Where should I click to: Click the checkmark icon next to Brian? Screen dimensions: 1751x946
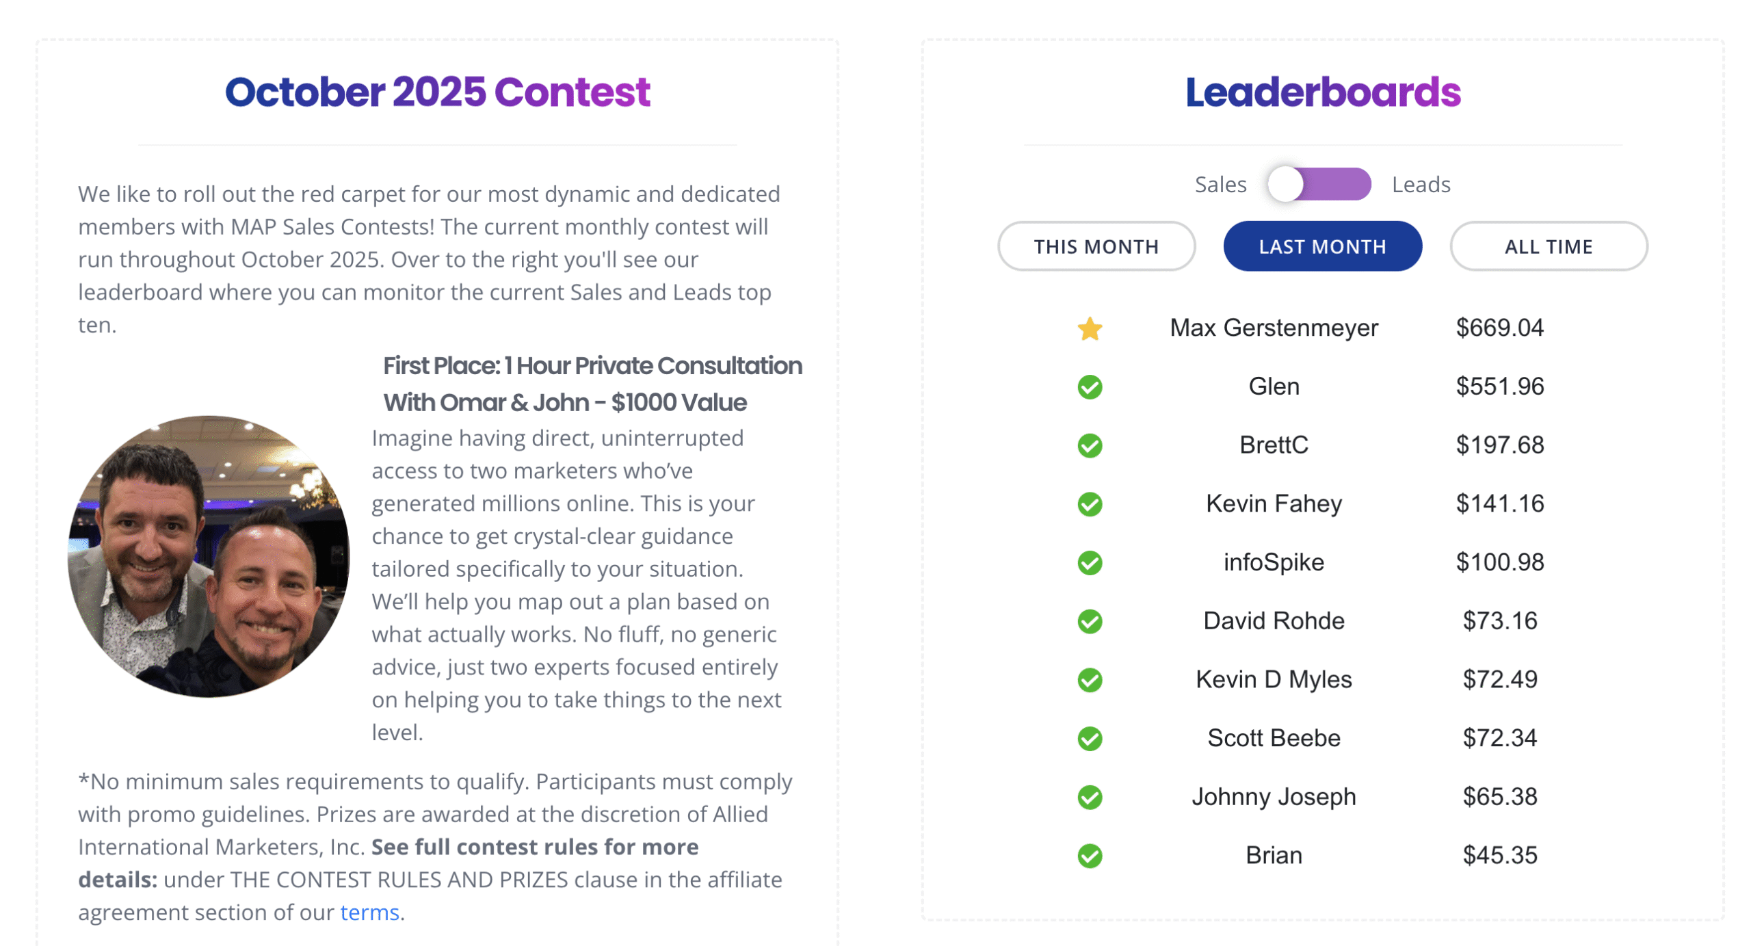point(1089,856)
